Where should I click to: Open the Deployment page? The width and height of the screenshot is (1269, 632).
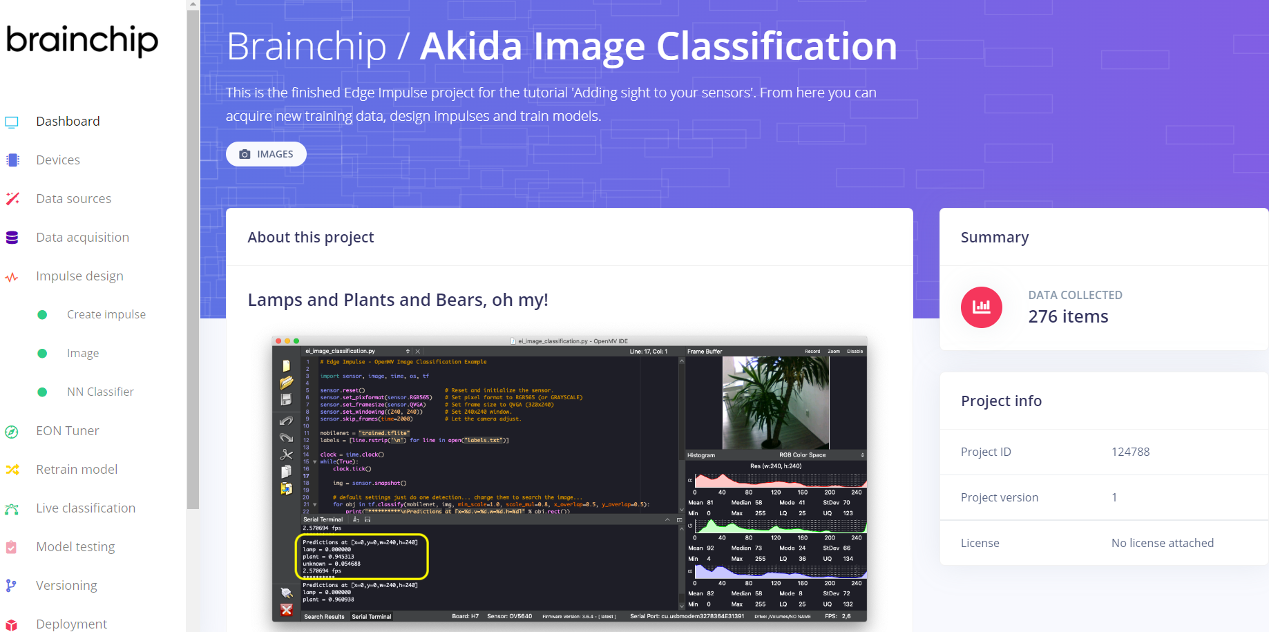71,624
